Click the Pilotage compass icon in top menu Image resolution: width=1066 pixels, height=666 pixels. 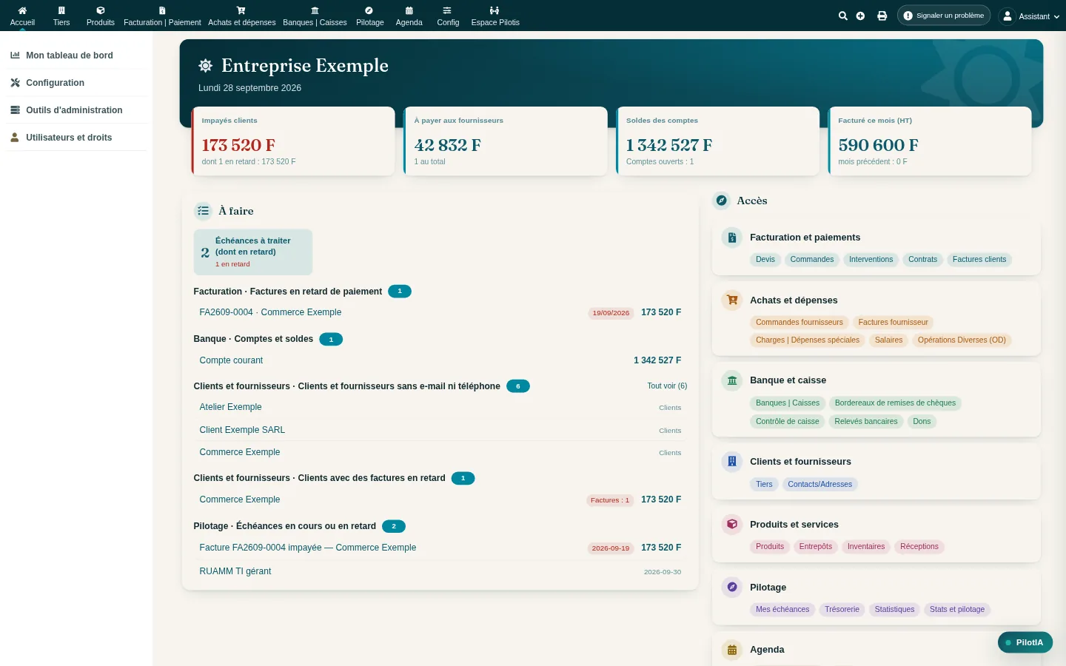(x=369, y=10)
